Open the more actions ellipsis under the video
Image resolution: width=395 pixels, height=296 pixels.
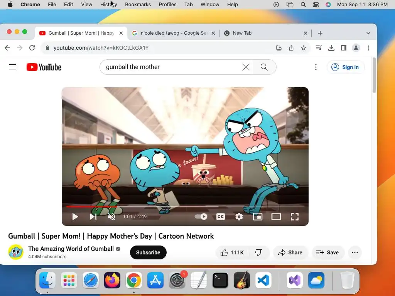click(x=355, y=252)
